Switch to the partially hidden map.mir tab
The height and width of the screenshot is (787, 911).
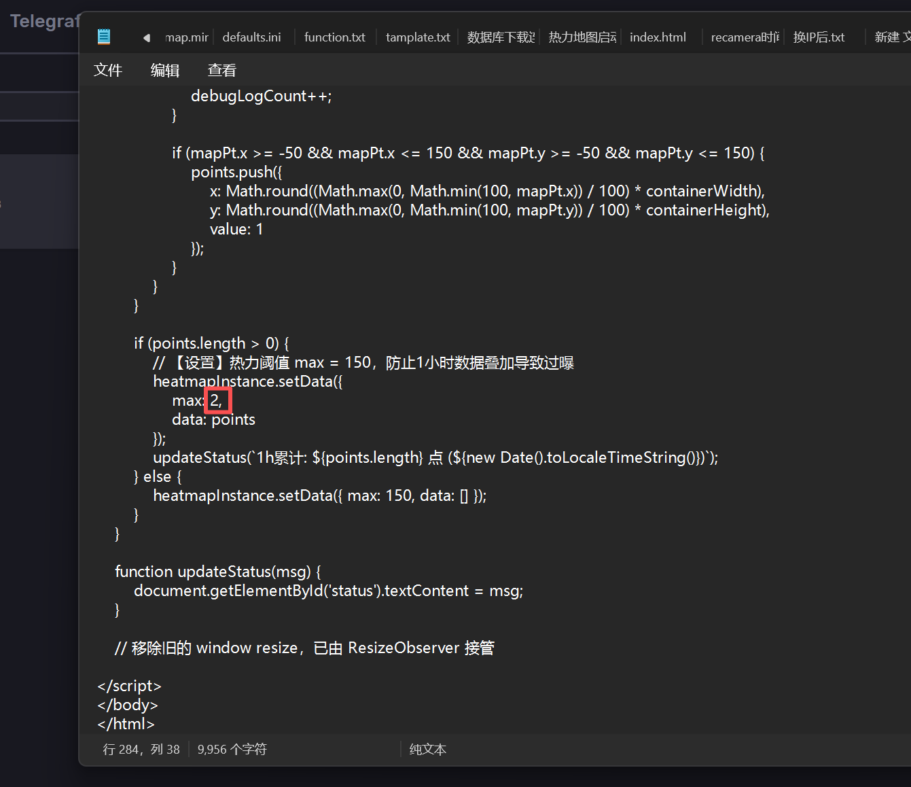pyautogui.click(x=186, y=37)
